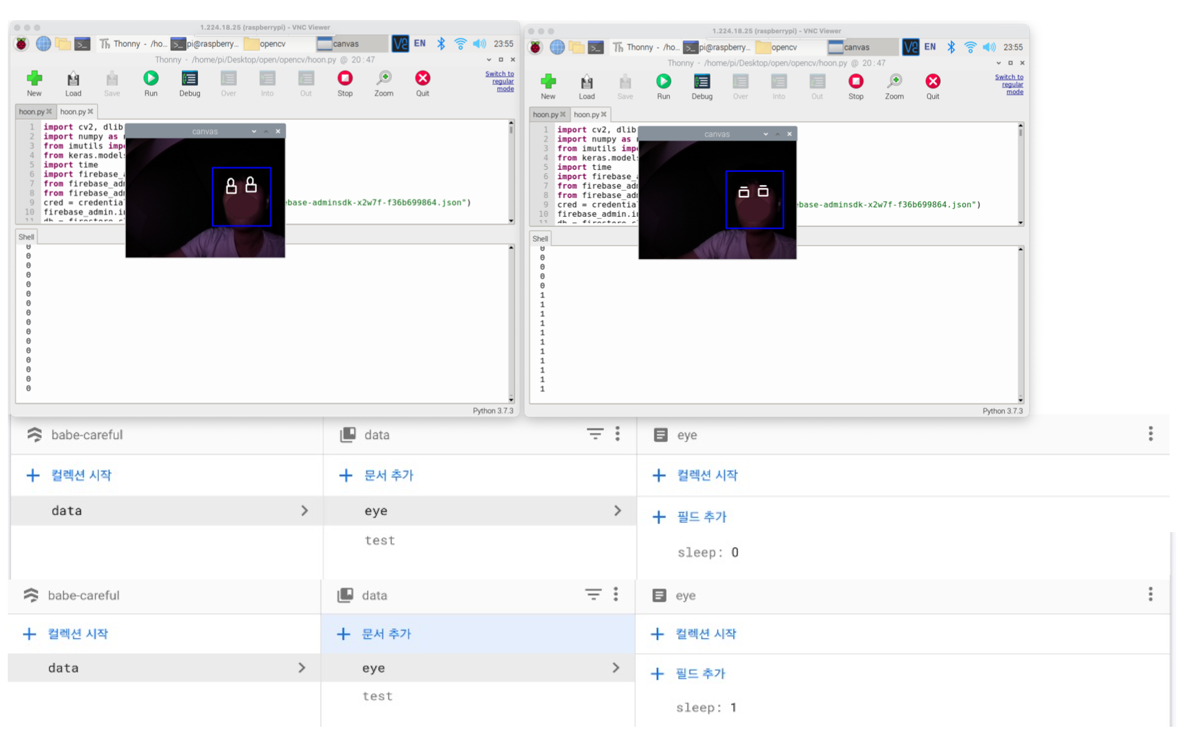Switch to pi@raspberry terminal in left taskbar
1182x732 pixels.
[x=205, y=44]
